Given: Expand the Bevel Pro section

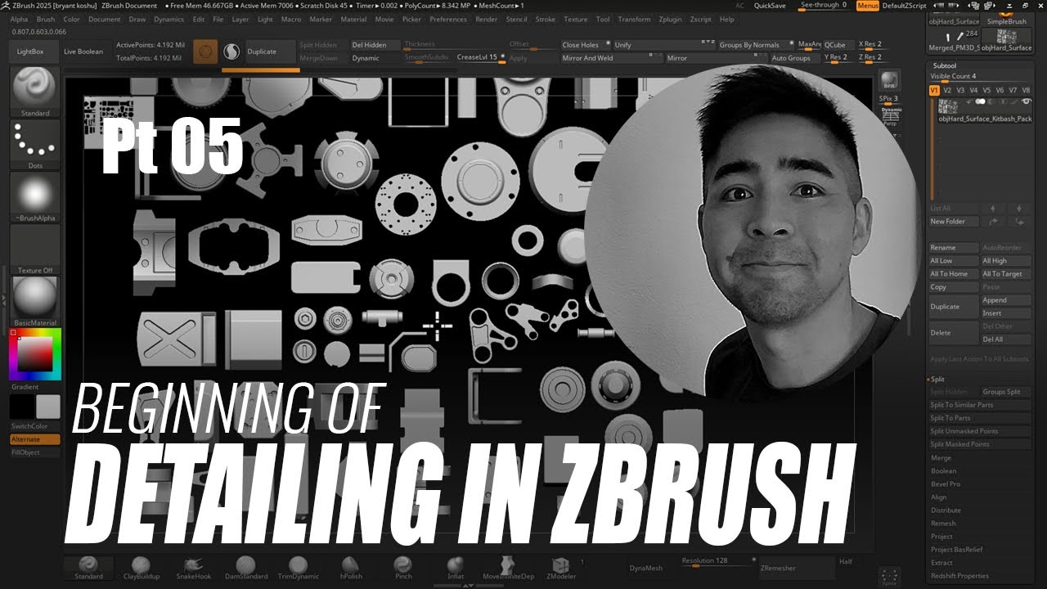Looking at the screenshot, I should pyautogui.click(x=945, y=484).
